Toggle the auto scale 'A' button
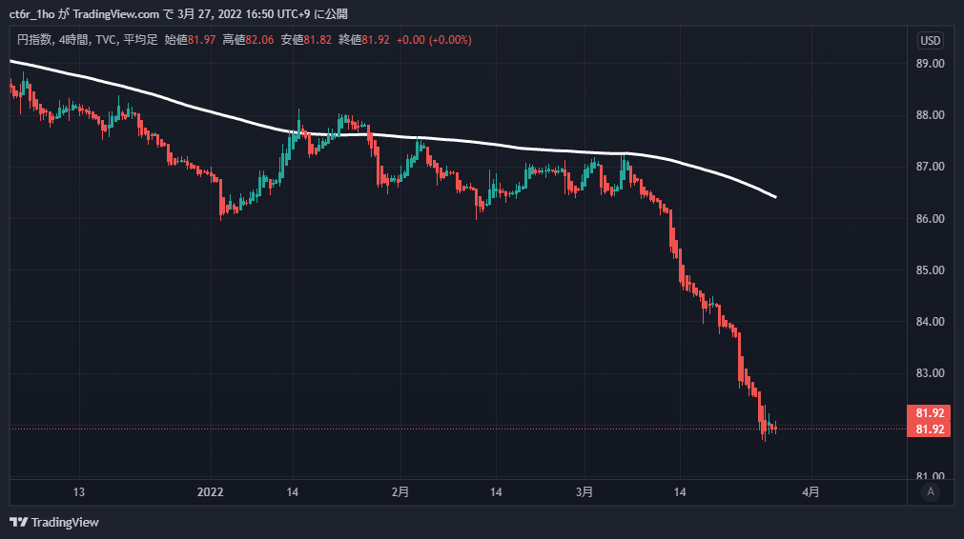This screenshot has width=964, height=539. pos(931,491)
